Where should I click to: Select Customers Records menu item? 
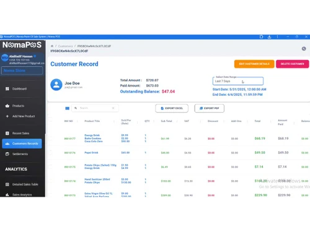tap(22, 144)
